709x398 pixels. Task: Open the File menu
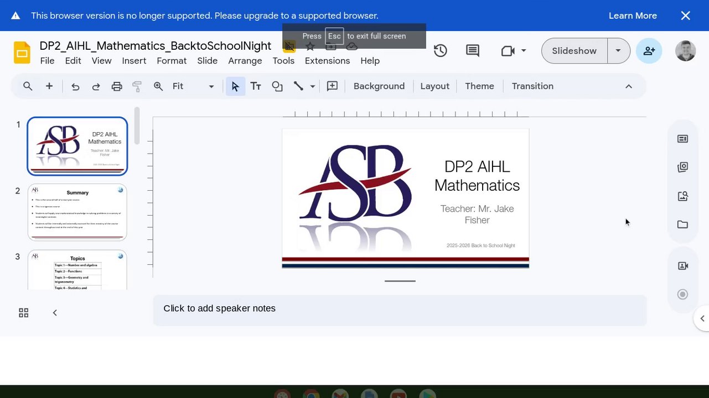click(x=47, y=61)
